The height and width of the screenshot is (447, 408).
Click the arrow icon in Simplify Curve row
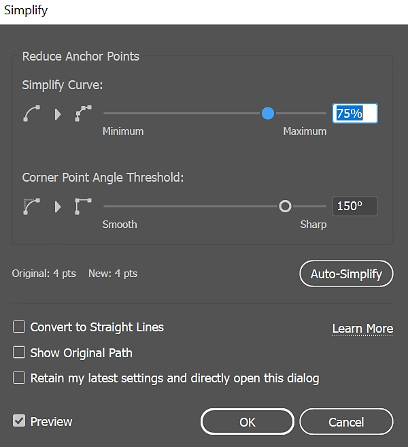click(x=58, y=114)
